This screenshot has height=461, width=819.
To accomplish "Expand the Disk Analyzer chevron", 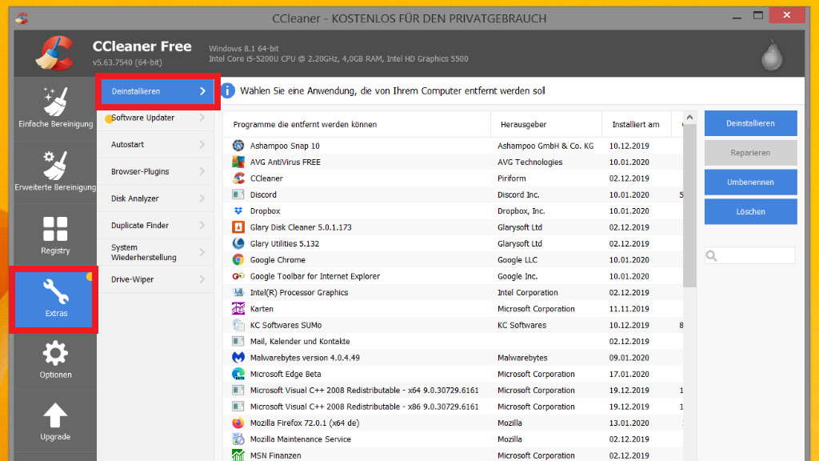I will 202,198.
